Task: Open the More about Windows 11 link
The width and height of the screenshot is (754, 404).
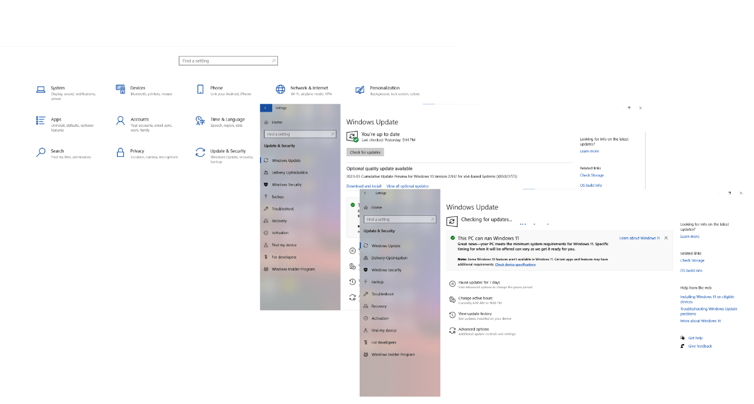Action: pos(700,321)
